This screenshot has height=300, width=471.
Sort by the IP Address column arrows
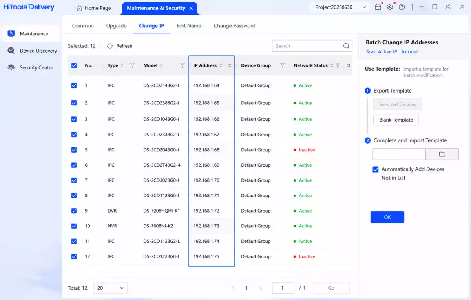[221, 65]
